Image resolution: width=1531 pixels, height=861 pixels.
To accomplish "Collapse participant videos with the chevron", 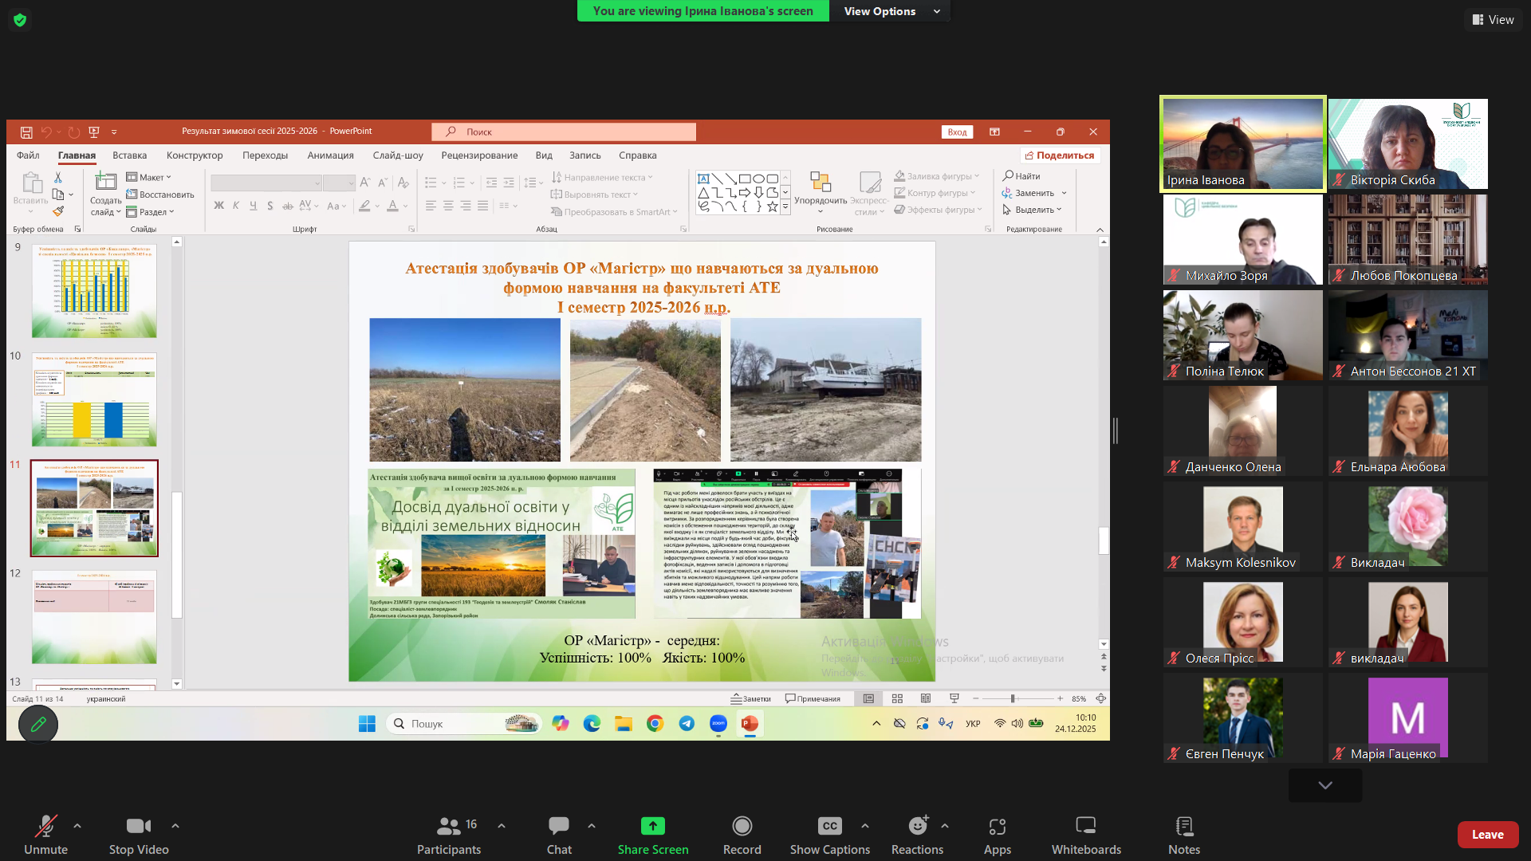I will point(1324,785).
